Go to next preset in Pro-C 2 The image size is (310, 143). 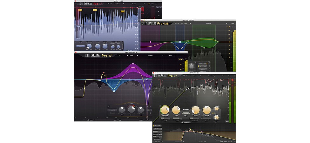(x=223, y=76)
